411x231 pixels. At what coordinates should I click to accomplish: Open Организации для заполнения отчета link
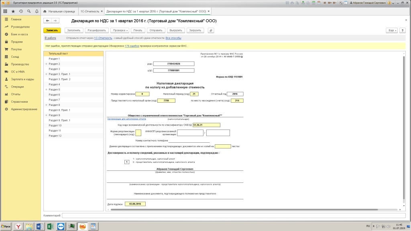pyautogui.click(x=126, y=119)
